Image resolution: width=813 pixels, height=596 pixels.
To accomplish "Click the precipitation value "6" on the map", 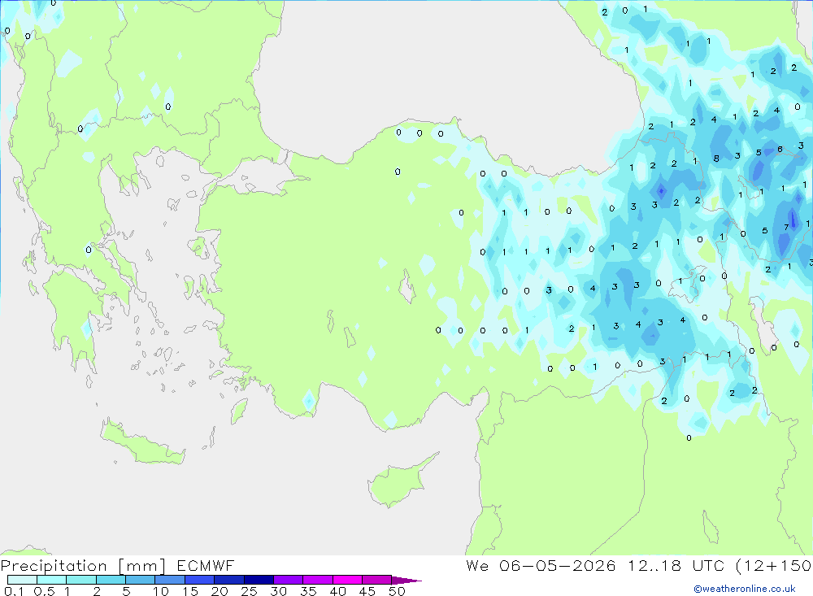I will point(780,150).
